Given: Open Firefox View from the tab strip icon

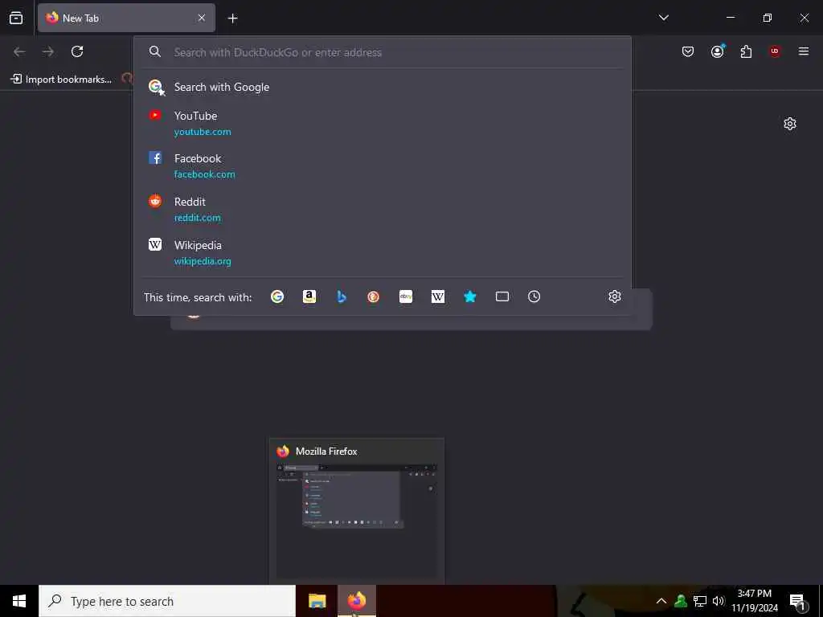Looking at the screenshot, I should click(16, 18).
